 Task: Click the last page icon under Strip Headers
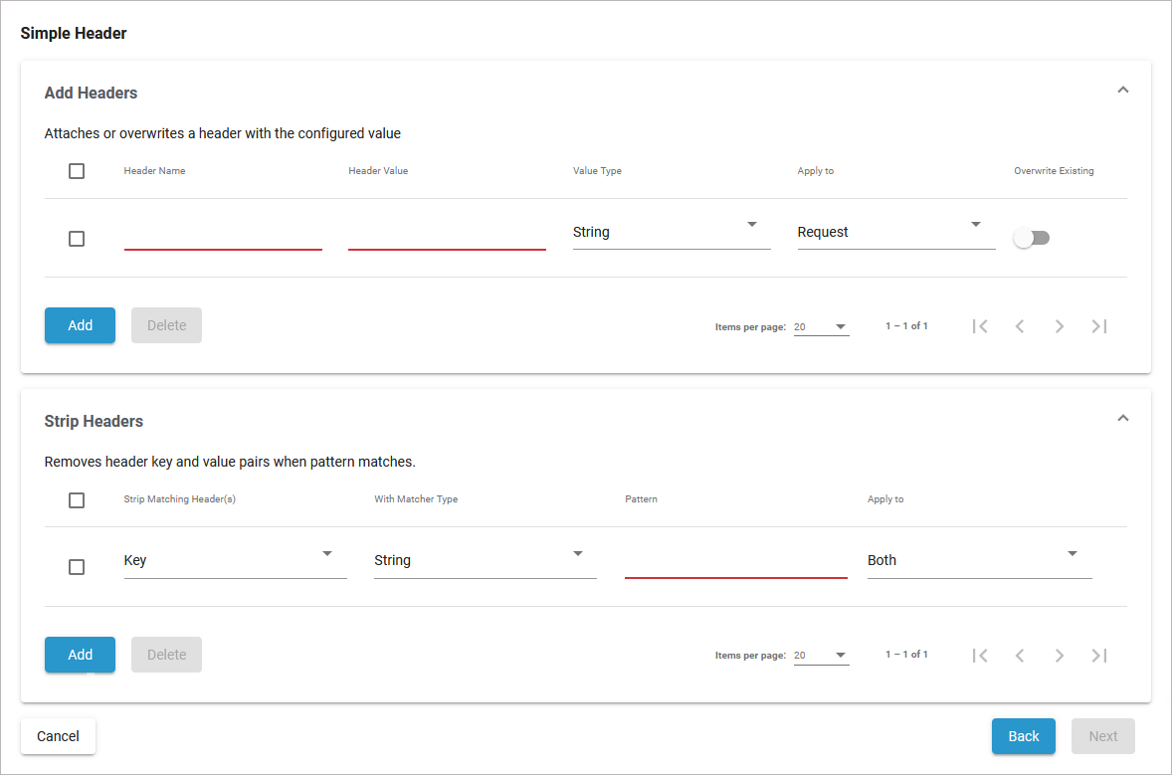[1098, 655]
